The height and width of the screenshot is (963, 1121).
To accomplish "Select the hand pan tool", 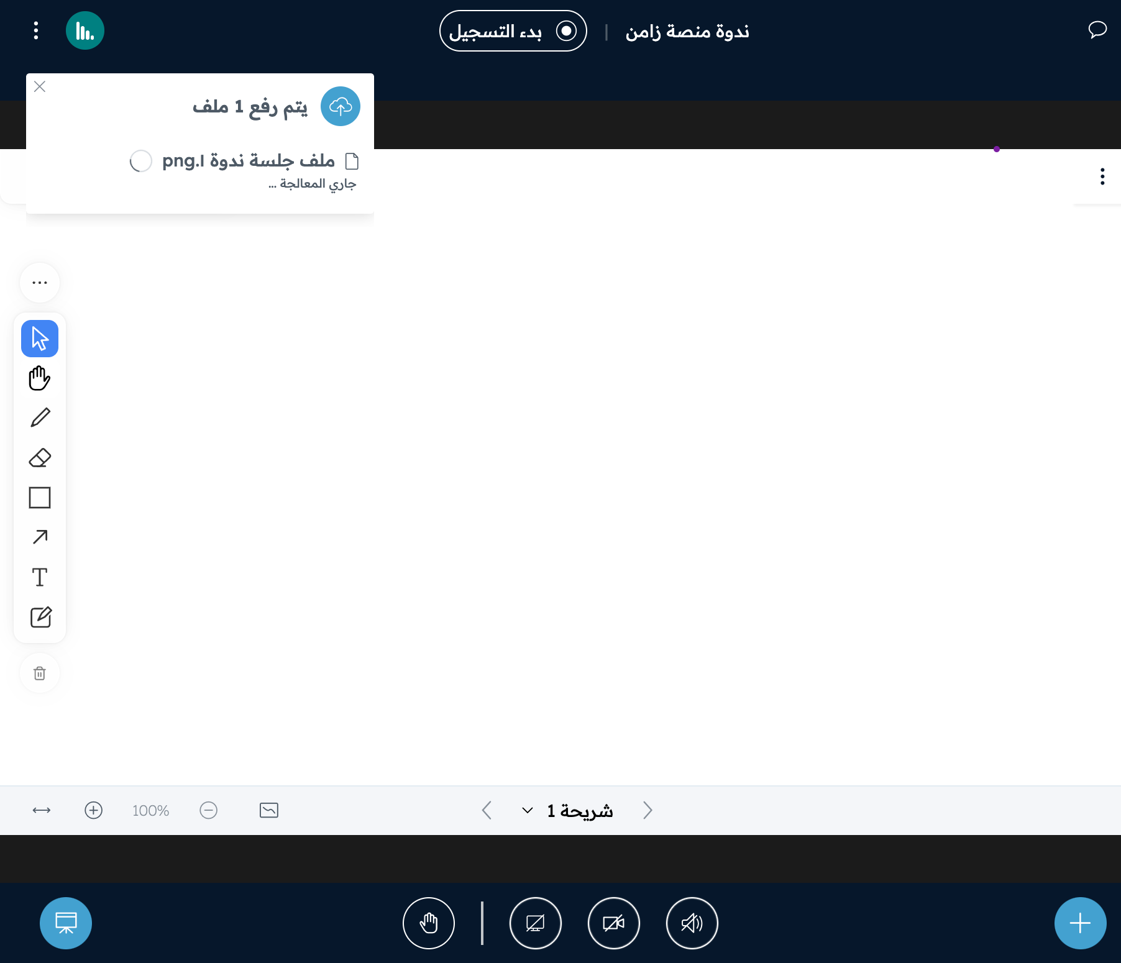I will pos(40,378).
